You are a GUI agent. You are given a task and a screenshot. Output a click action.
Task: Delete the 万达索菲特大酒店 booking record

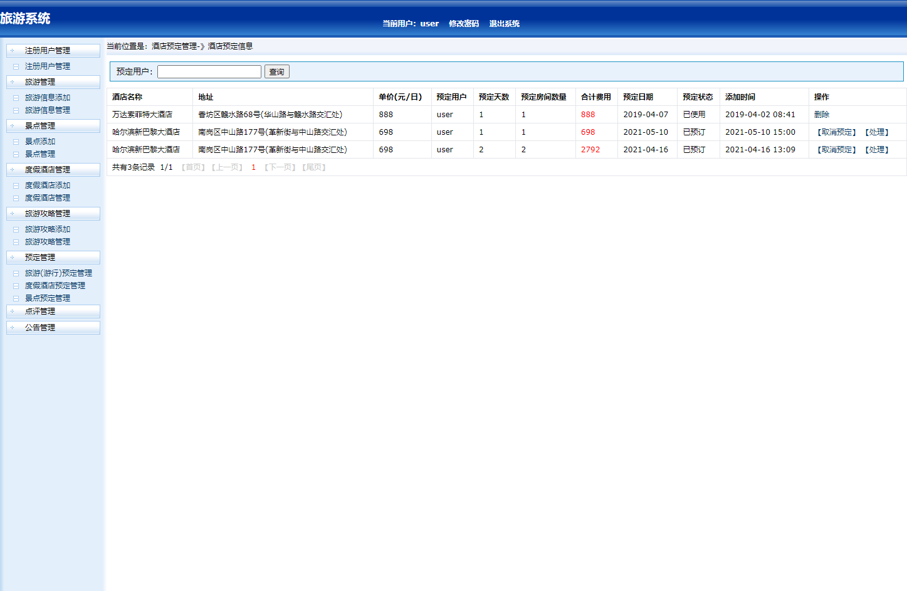coord(821,115)
